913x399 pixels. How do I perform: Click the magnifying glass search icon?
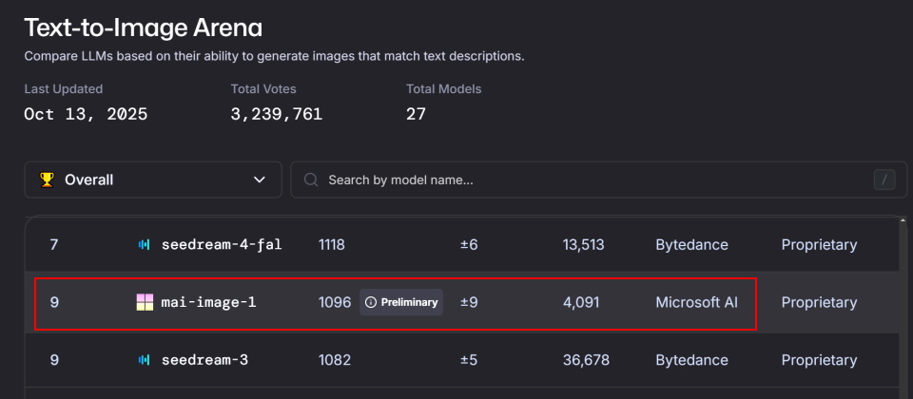pyautogui.click(x=310, y=180)
